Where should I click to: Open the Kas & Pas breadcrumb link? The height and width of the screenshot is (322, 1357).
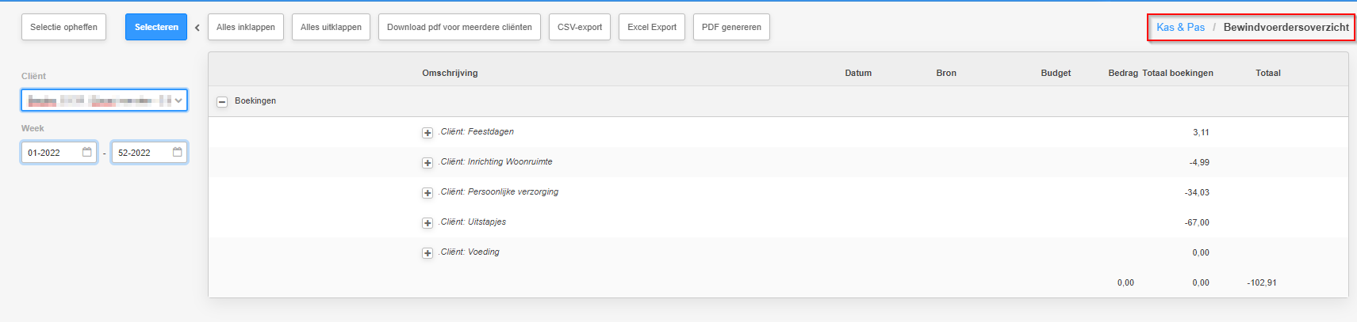tap(1180, 27)
